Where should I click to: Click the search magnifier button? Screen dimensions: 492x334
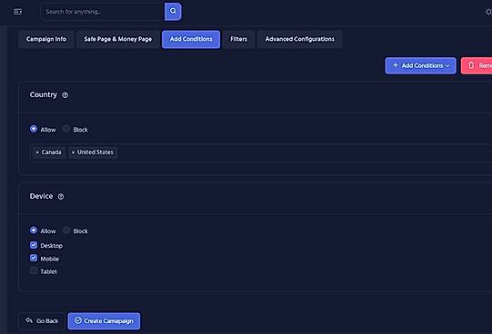(x=173, y=12)
